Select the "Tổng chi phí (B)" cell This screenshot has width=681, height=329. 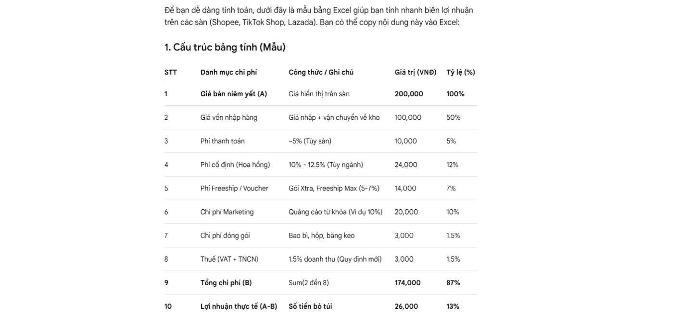tap(226, 282)
